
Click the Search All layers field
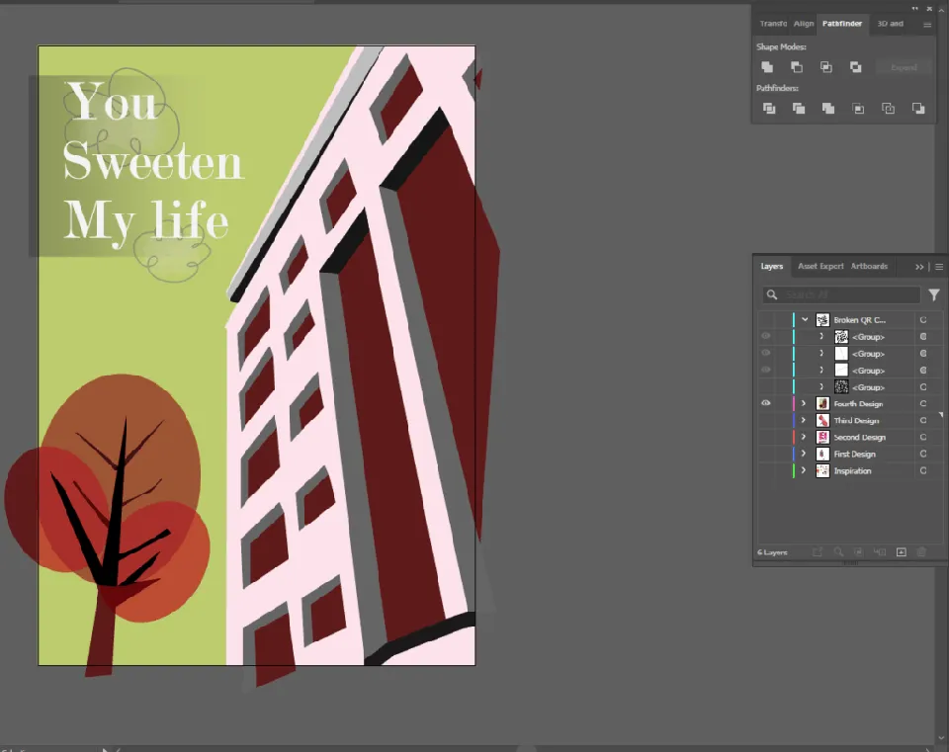841,294
